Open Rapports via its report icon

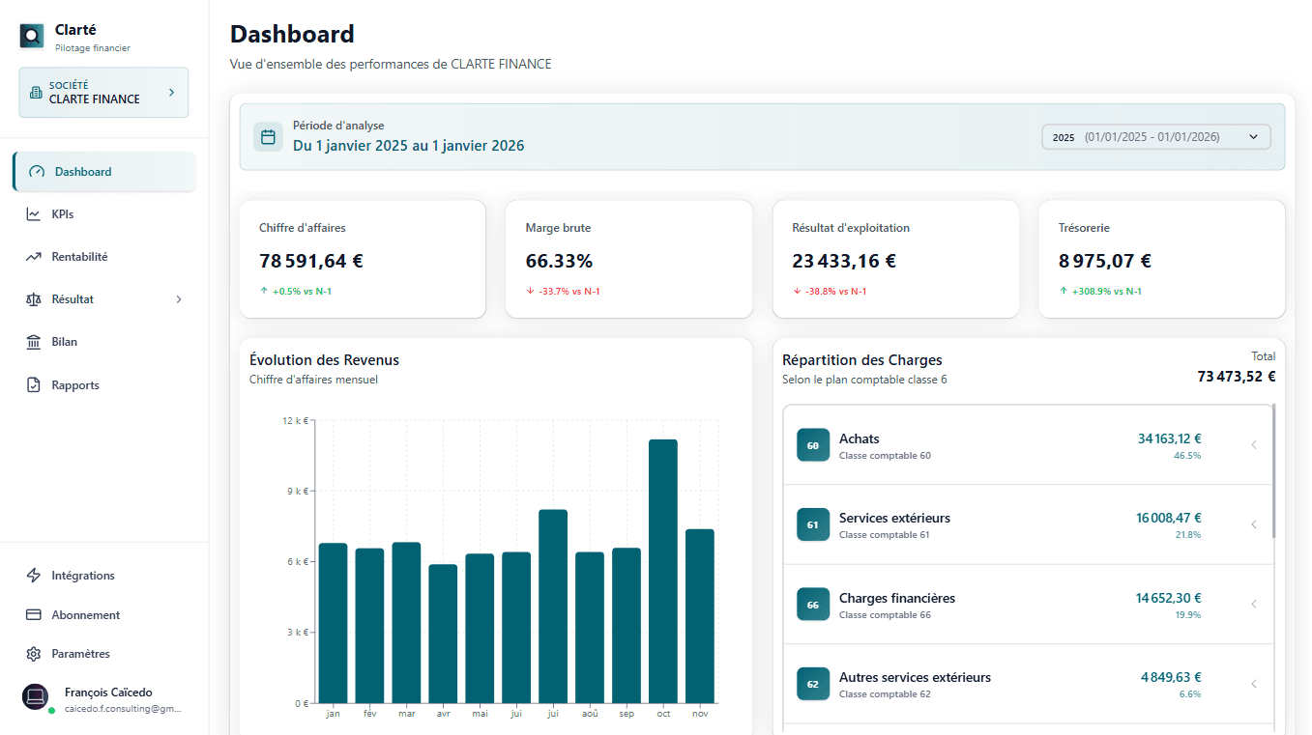pyautogui.click(x=36, y=384)
